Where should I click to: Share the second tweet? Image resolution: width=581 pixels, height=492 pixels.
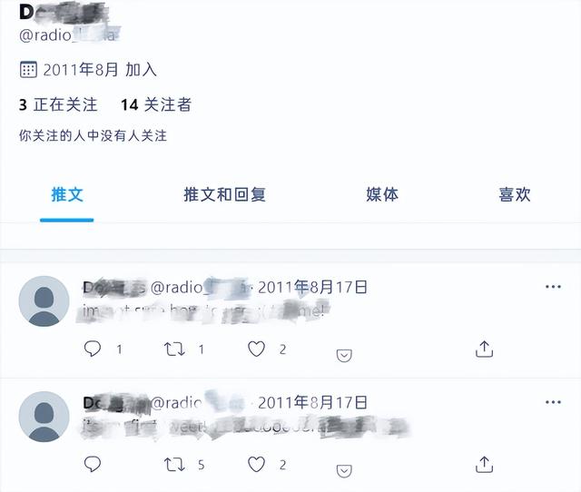point(484,465)
